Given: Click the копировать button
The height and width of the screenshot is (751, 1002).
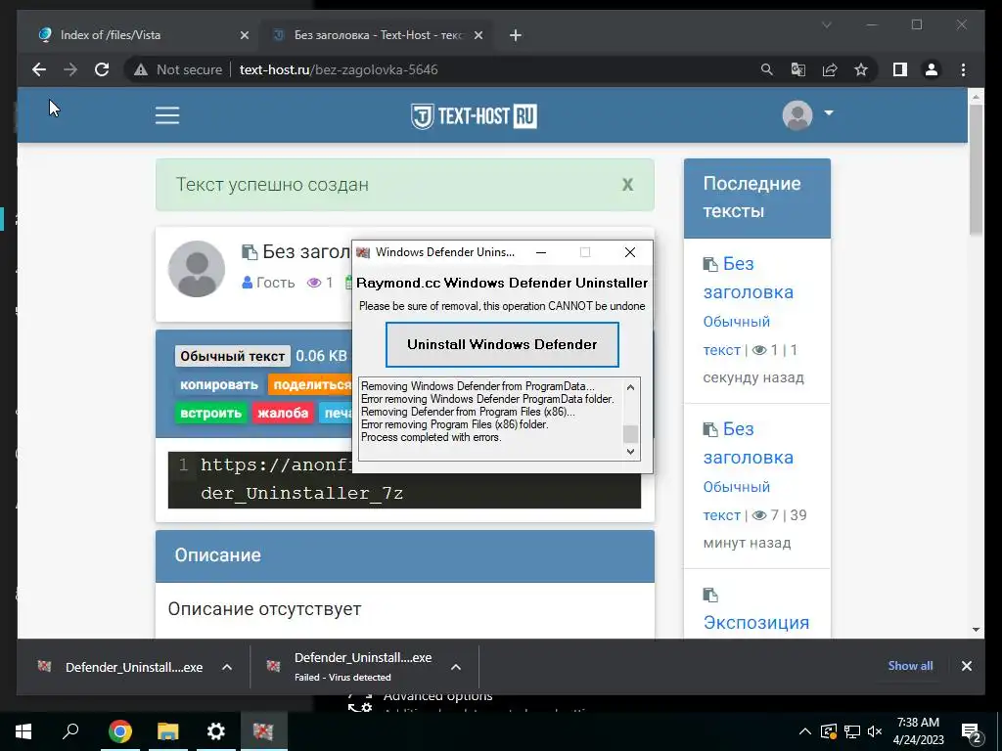Looking at the screenshot, I should (x=218, y=384).
